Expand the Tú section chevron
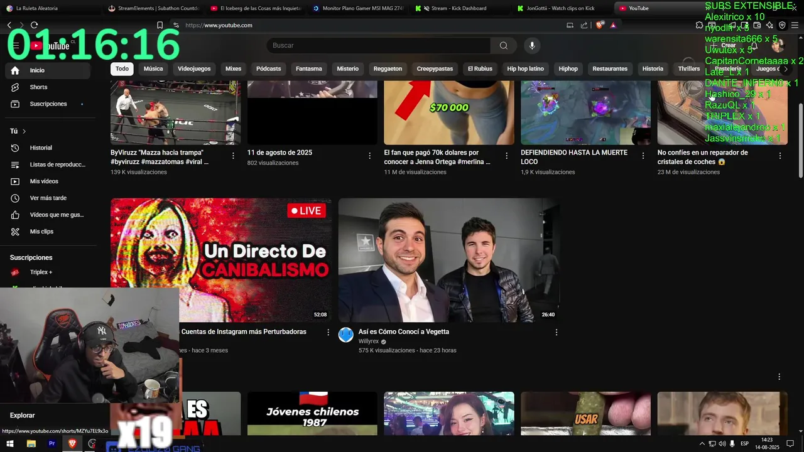This screenshot has width=804, height=452. 24,131
